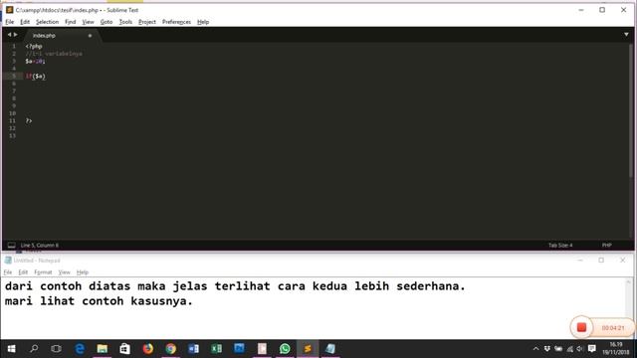Image resolution: width=637 pixels, height=358 pixels.
Task: Click Line 5, Column status text
Action: (x=40, y=246)
